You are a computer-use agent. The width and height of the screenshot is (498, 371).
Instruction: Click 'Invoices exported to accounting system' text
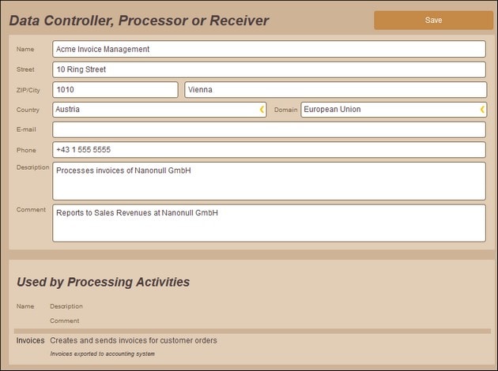(x=102, y=354)
